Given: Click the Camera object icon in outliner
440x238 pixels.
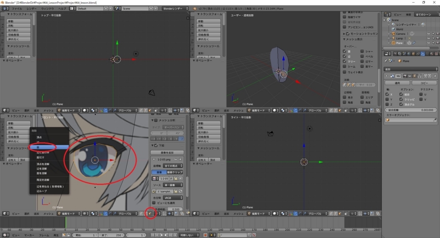Looking at the screenshot, I should [x=394, y=33].
